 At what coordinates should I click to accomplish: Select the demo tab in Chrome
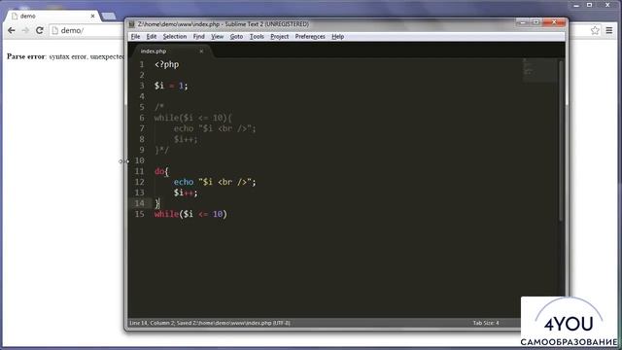click(x=52, y=16)
